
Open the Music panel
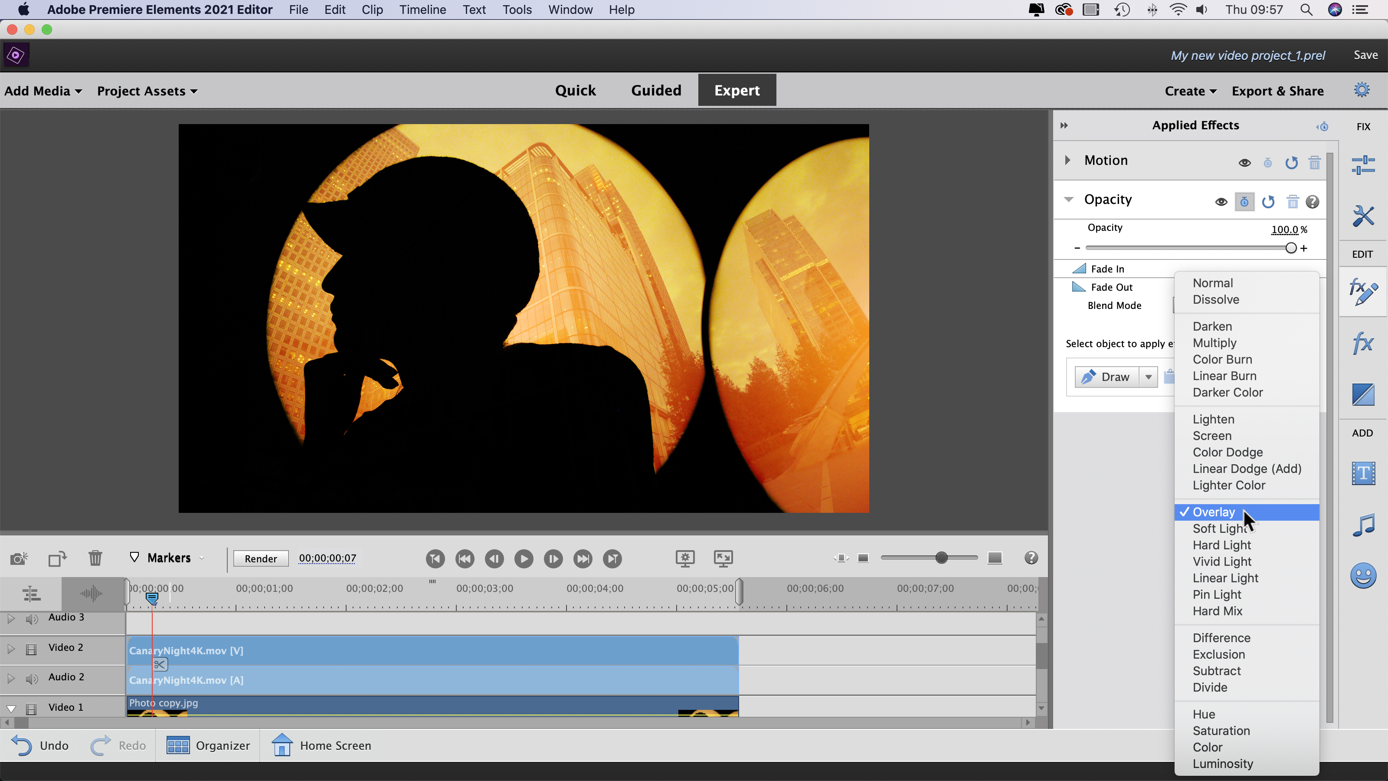(x=1363, y=524)
